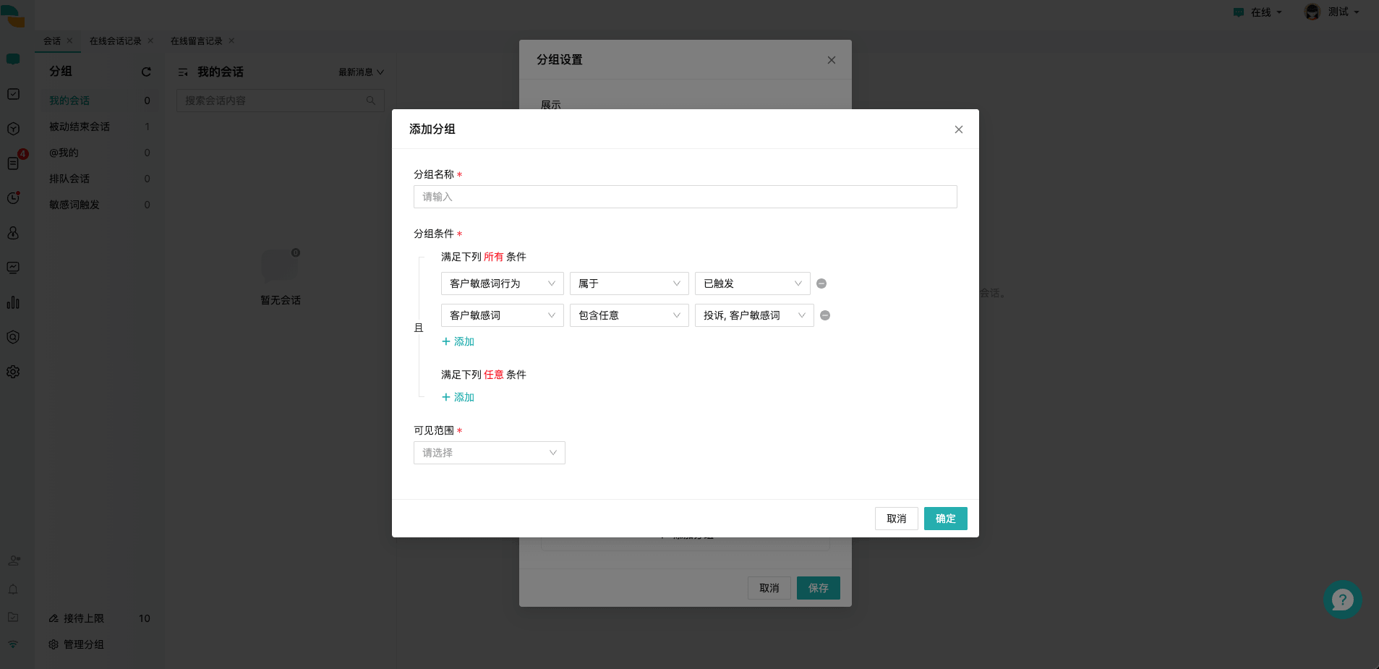This screenshot has width=1379, height=669.
Task: Click the 测试 user avatar
Action: (x=1312, y=12)
